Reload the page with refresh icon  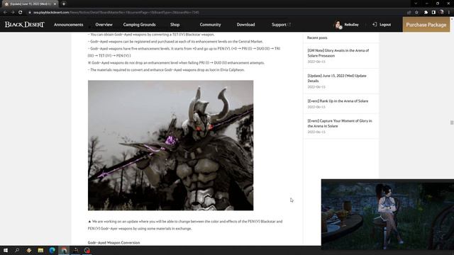tap(21, 13)
